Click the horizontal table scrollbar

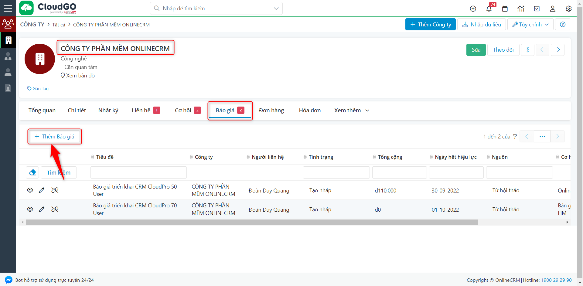(x=251, y=222)
